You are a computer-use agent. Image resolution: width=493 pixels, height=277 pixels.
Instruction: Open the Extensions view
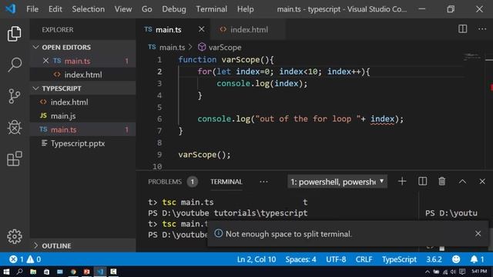(x=15, y=159)
